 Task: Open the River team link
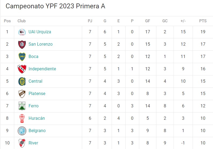coord(34,143)
